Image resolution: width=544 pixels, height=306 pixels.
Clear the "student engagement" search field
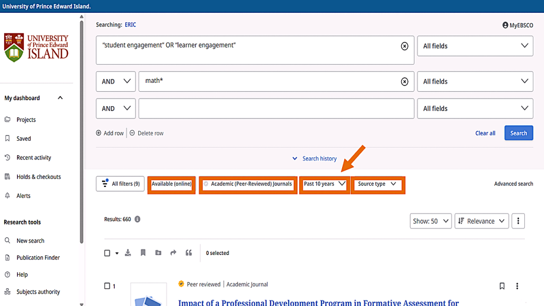[x=404, y=46]
